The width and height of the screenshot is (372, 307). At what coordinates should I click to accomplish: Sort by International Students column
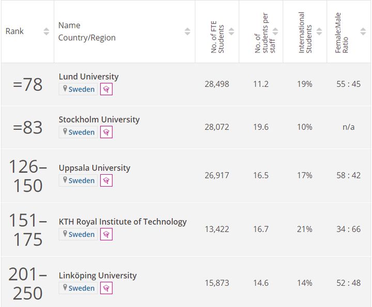[x=319, y=32]
